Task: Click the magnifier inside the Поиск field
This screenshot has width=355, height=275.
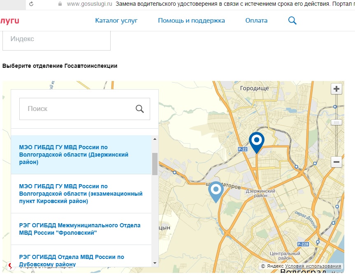Action: (x=140, y=109)
